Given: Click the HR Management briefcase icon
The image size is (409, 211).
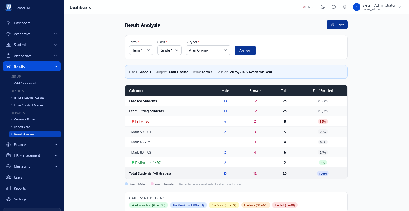Looking at the screenshot, I should [8, 155].
